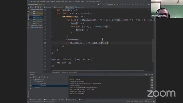This screenshot has height=103, width=183.
Task: Click Open in New Tab icon in Services
Action: 45,77
